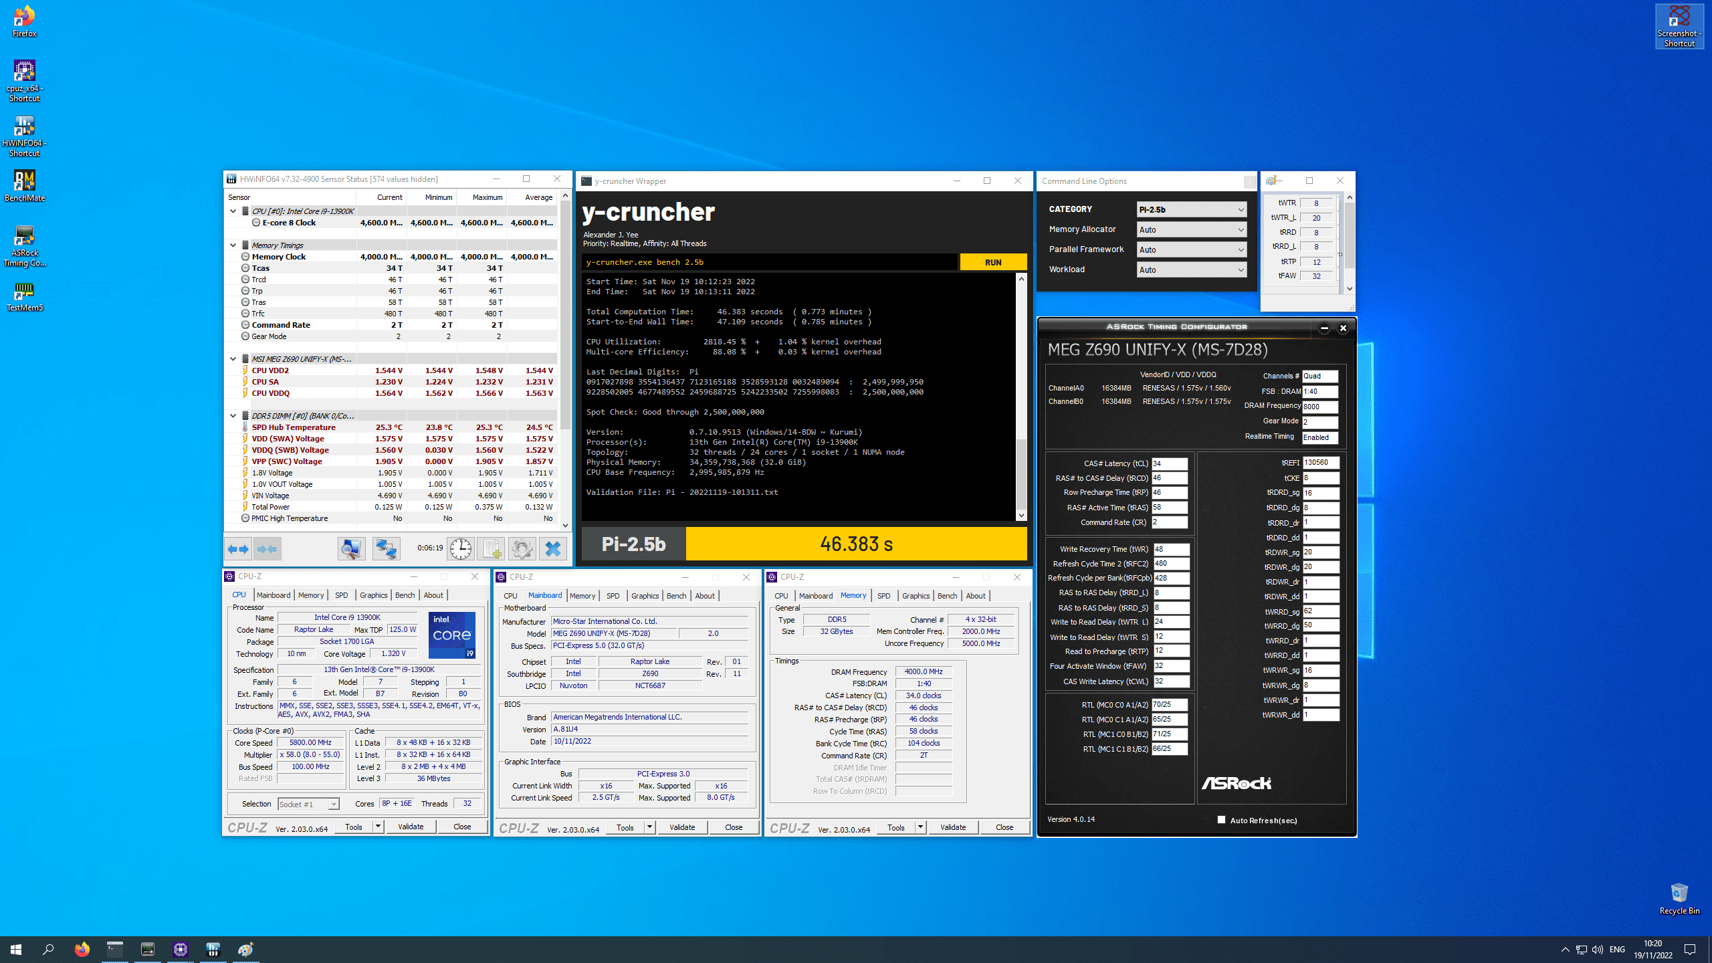
Task: Click DRAM Frequency field showing 8000
Action: 1320,407
